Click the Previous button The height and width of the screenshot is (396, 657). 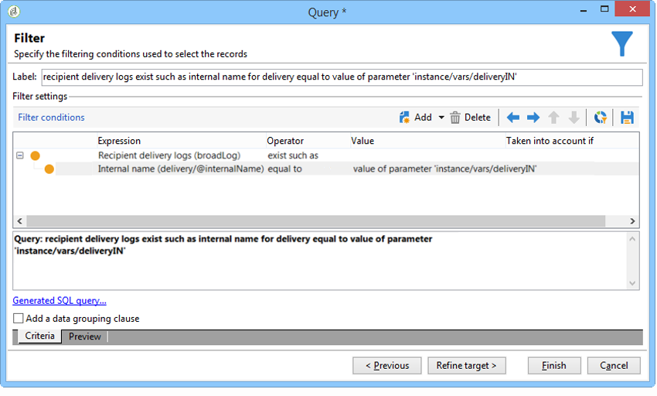click(387, 366)
